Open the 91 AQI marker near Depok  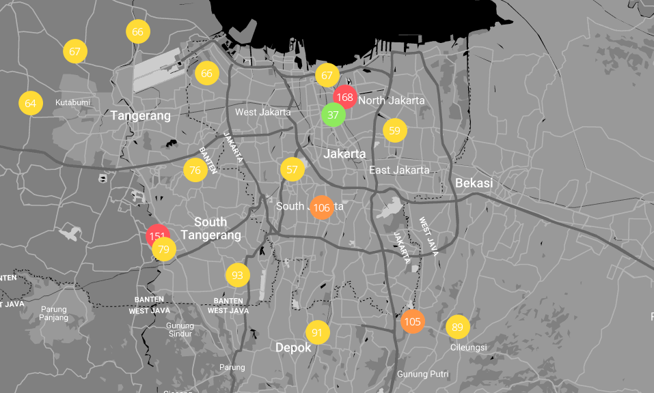[x=316, y=332]
